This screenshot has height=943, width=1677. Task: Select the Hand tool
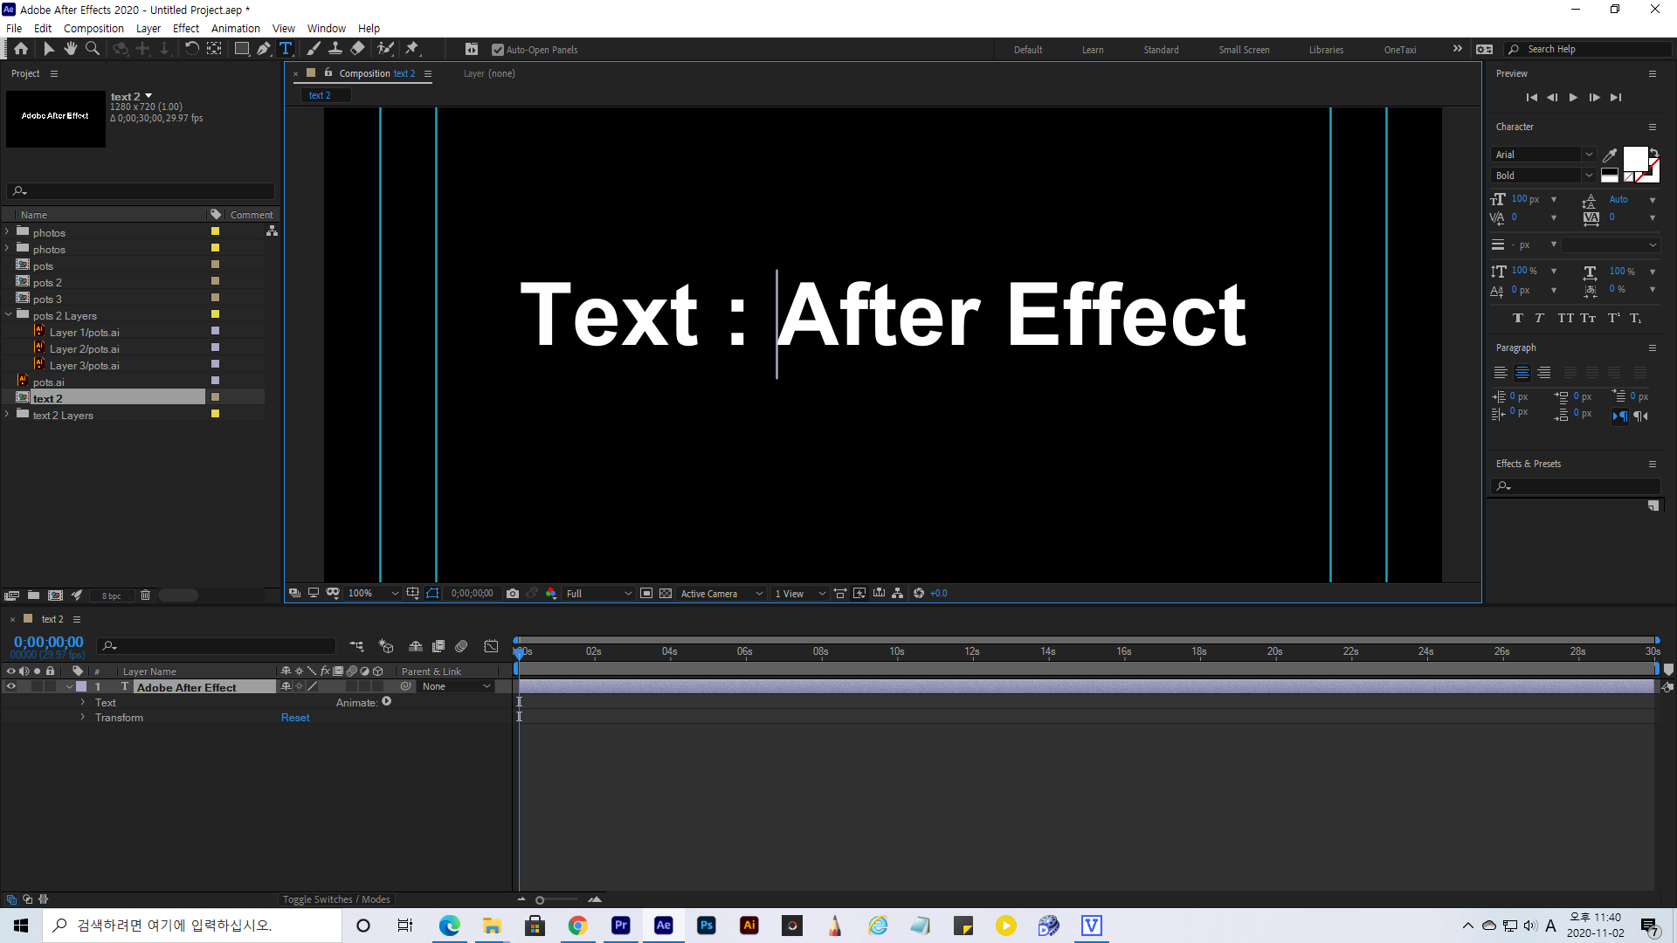70,49
